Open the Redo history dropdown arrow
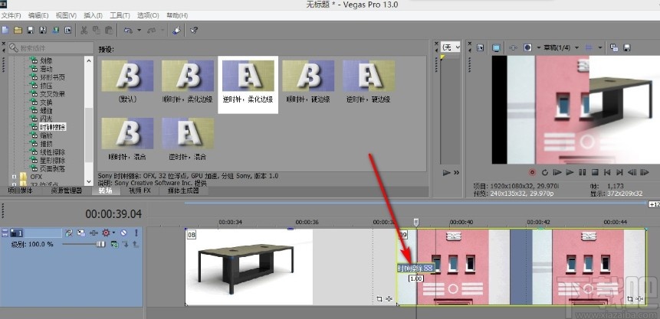Image resolution: width=660 pixels, height=319 pixels. pos(163,31)
